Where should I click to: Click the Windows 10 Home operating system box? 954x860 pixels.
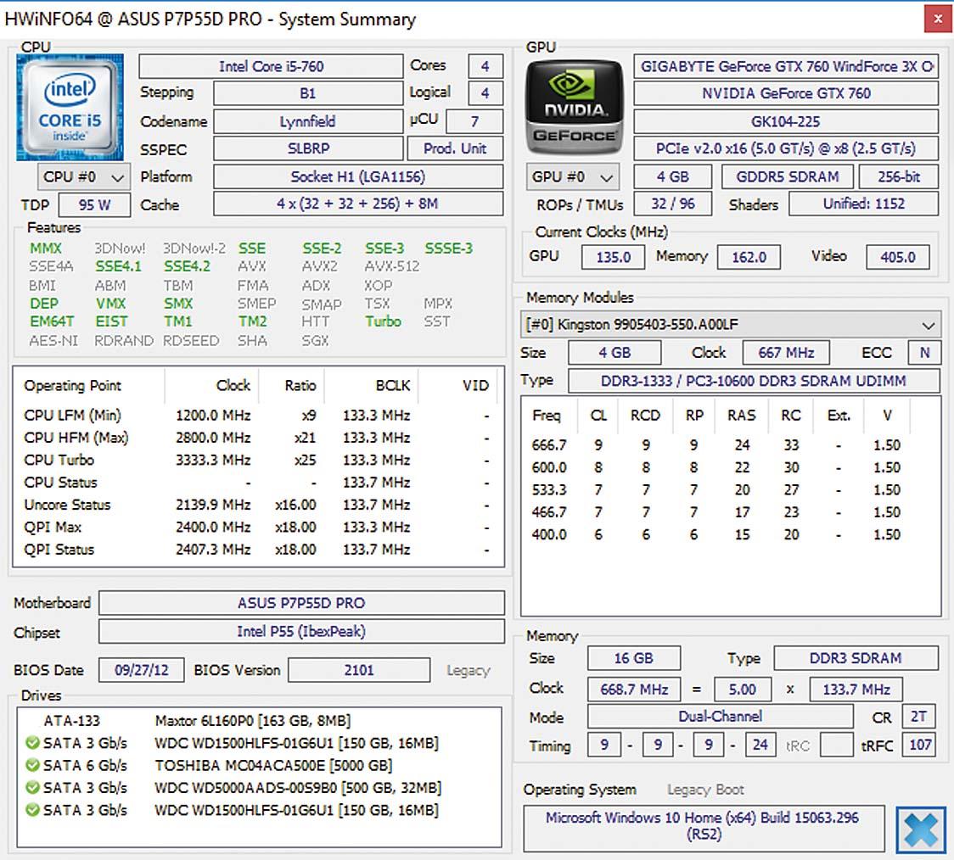pos(703,826)
